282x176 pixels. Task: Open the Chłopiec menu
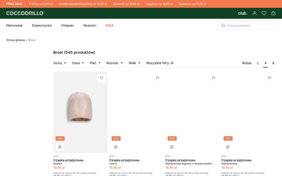(67, 25)
